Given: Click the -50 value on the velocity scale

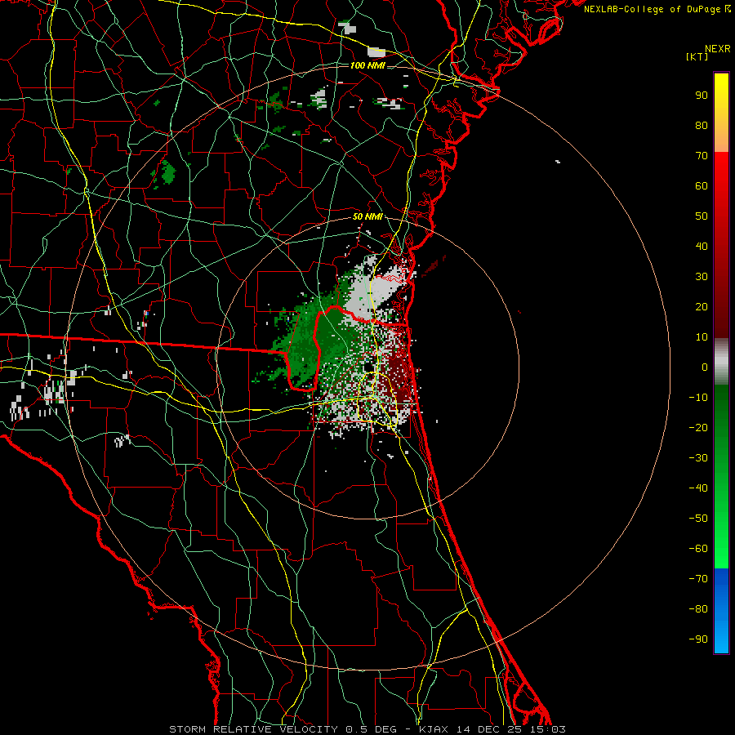Looking at the screenshot, I should [x=698, y=519].
